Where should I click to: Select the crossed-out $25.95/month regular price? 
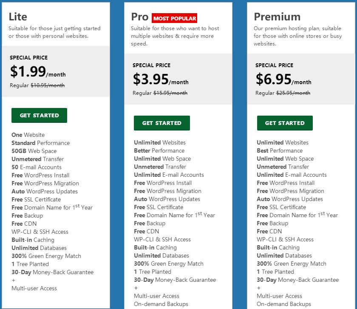tap(293, 93)
